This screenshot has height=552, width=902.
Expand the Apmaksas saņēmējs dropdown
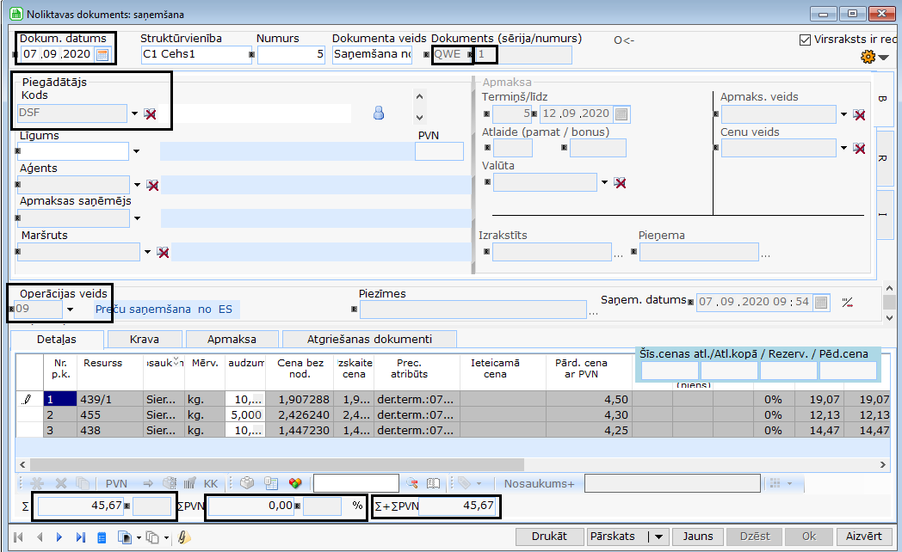point(137,218)
